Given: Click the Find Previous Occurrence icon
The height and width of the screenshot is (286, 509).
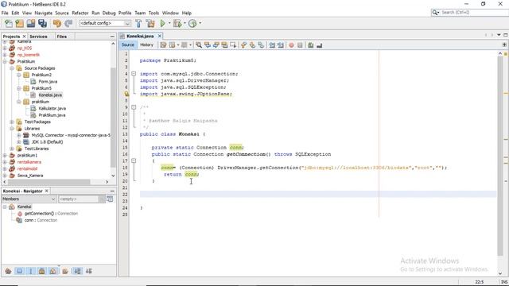Looking at the screenshot, I should coord(208,45).
